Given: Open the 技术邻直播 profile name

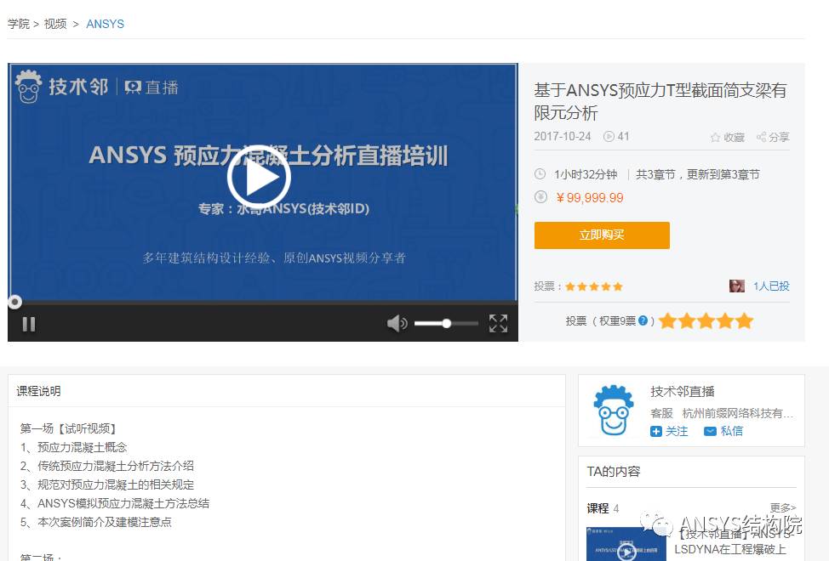Looking at the screenshot, I should pyautogui.click(x=683, y=392).
